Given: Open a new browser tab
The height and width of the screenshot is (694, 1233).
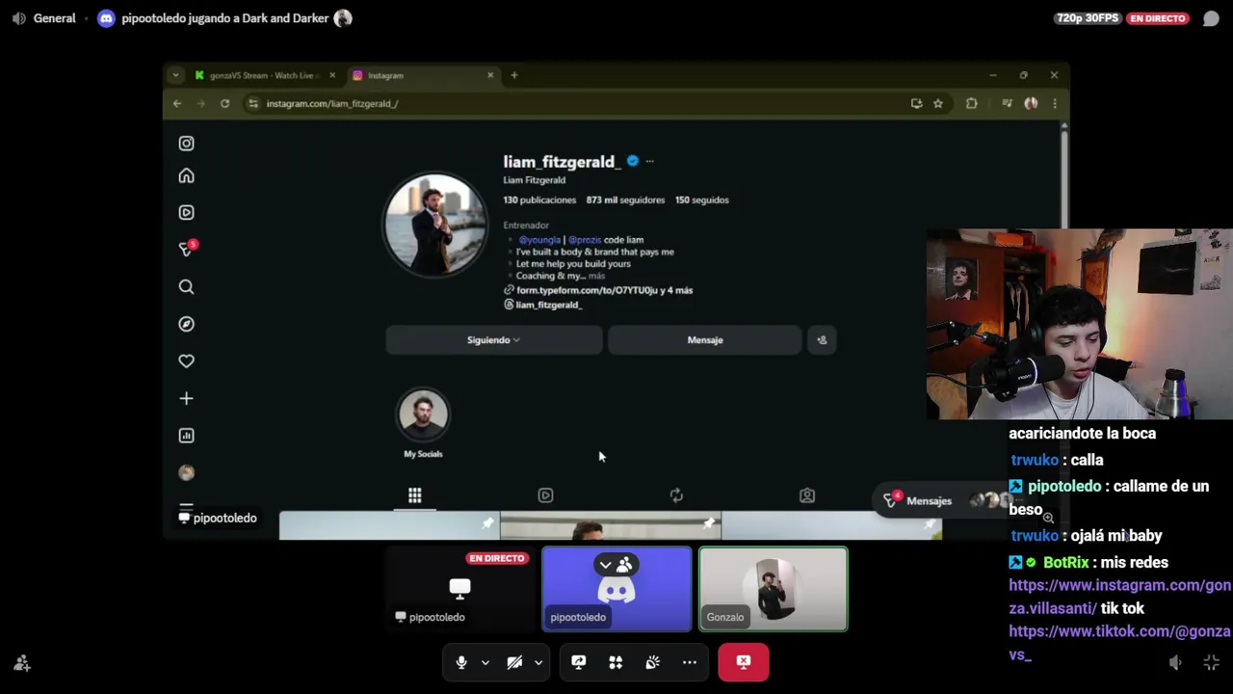Looking at the screenshot, I should [x=513, y=75].
